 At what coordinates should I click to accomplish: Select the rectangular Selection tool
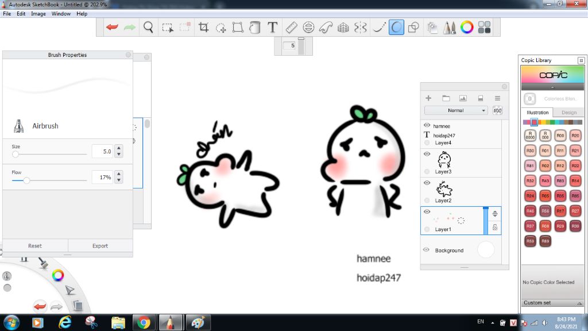168,28
